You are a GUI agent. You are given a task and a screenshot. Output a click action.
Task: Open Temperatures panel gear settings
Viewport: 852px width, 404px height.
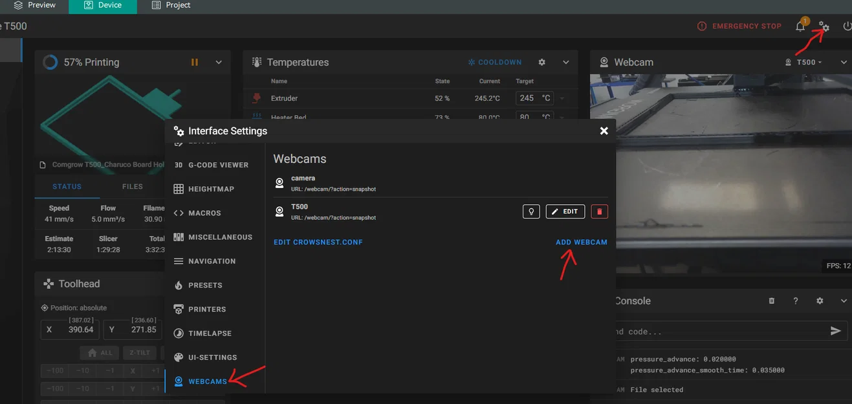(542, 62)
